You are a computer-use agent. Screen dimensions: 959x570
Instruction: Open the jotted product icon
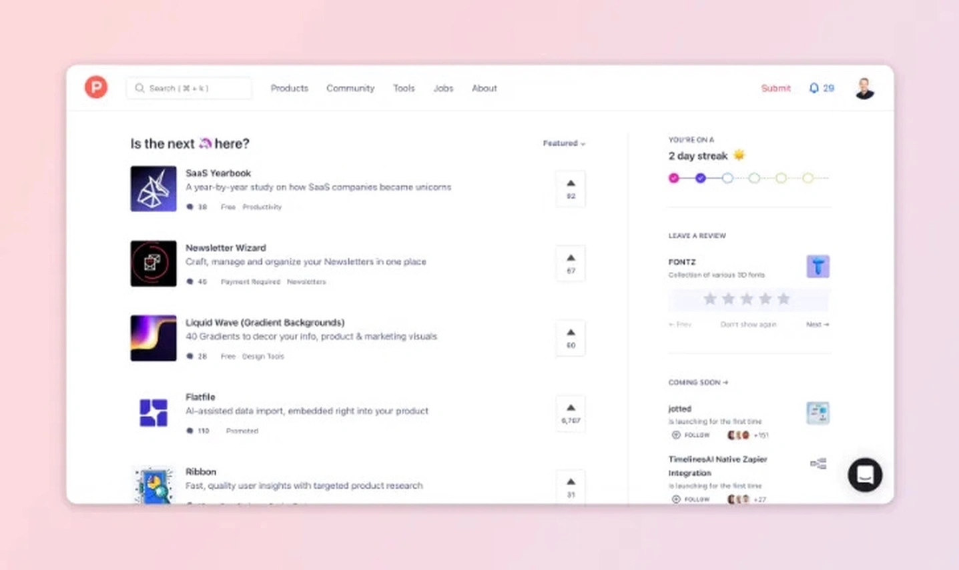pos(818,413)
